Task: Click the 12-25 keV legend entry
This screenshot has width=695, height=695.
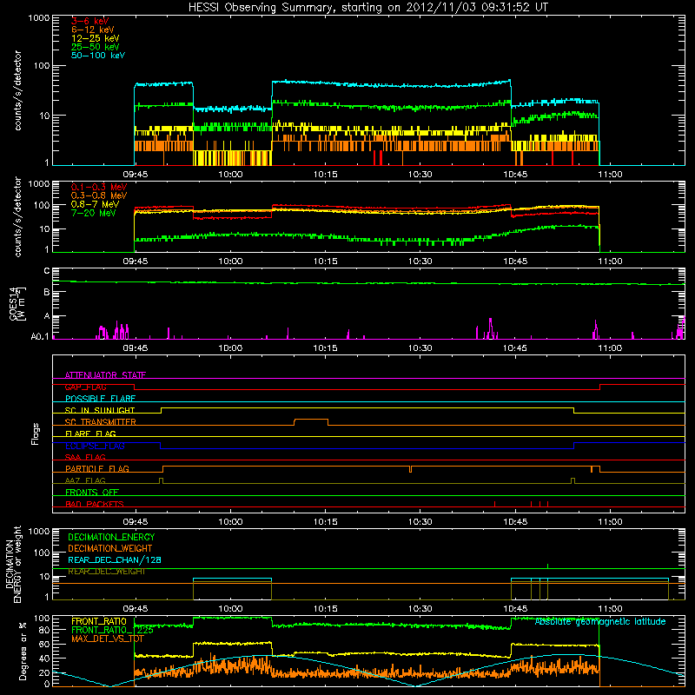Action: point(96,38)
